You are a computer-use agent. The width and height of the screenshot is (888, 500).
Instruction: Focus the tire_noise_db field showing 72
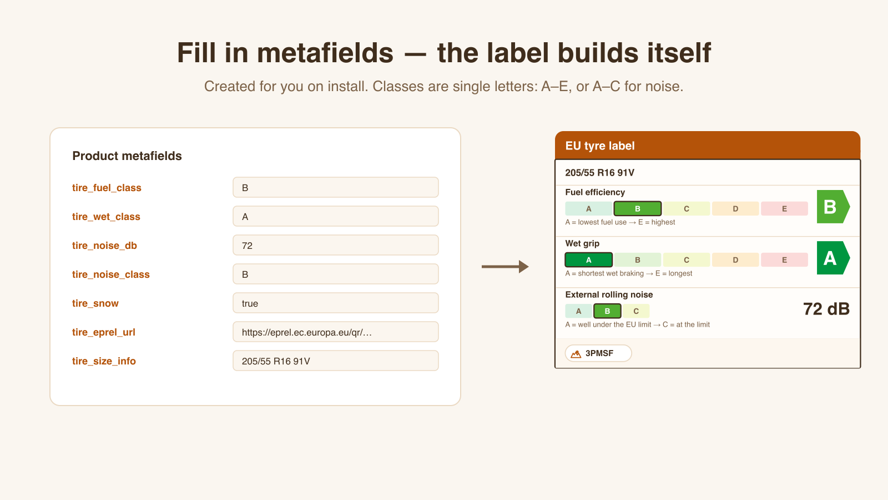point(336,246)
